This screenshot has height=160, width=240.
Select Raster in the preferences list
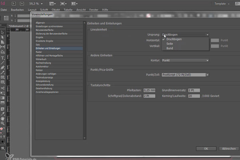point(59,52)
